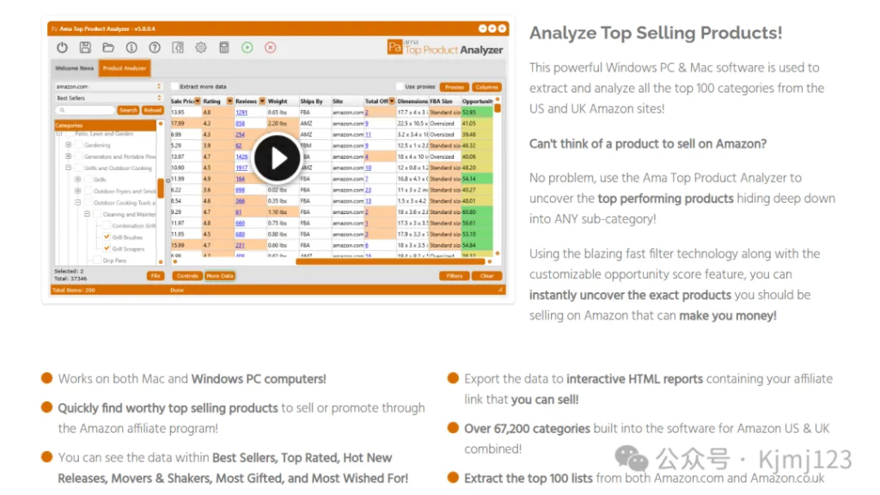
Task: Switch to the Welcome News tab
Action: point(75,69)
